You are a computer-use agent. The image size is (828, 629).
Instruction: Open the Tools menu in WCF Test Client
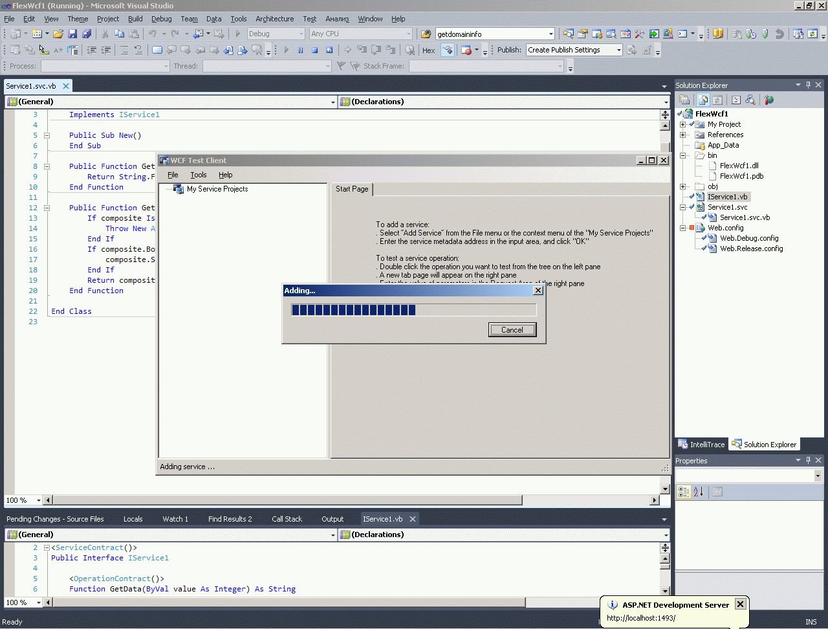pyautogui.click(x=199, y=175)
